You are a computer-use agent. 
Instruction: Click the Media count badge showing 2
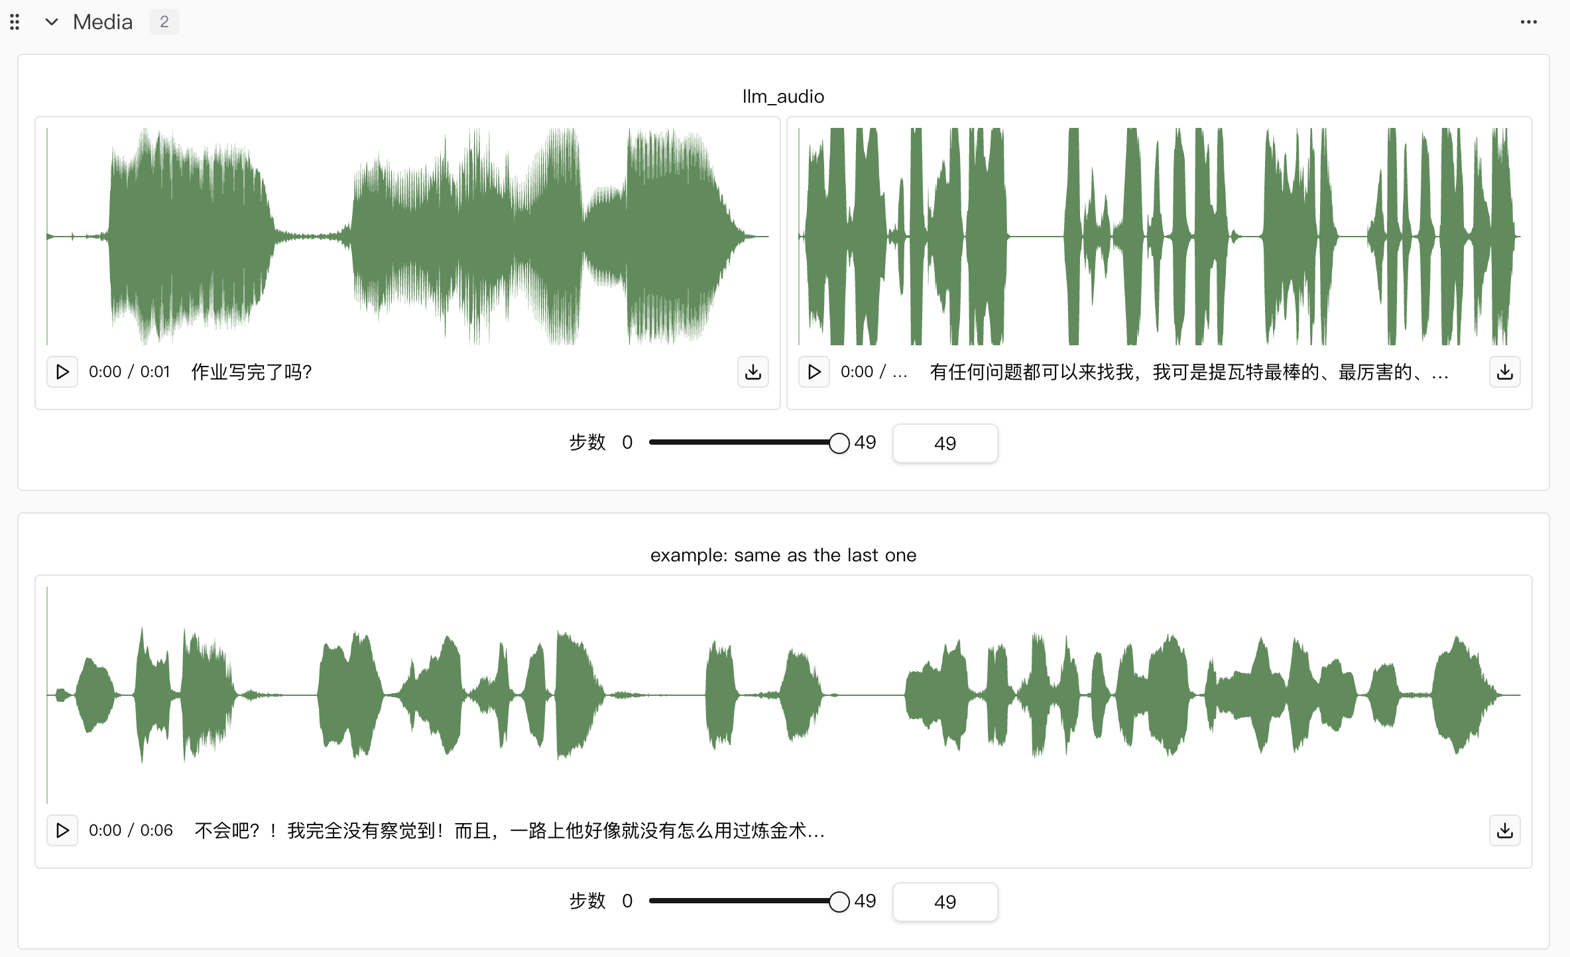164,22
